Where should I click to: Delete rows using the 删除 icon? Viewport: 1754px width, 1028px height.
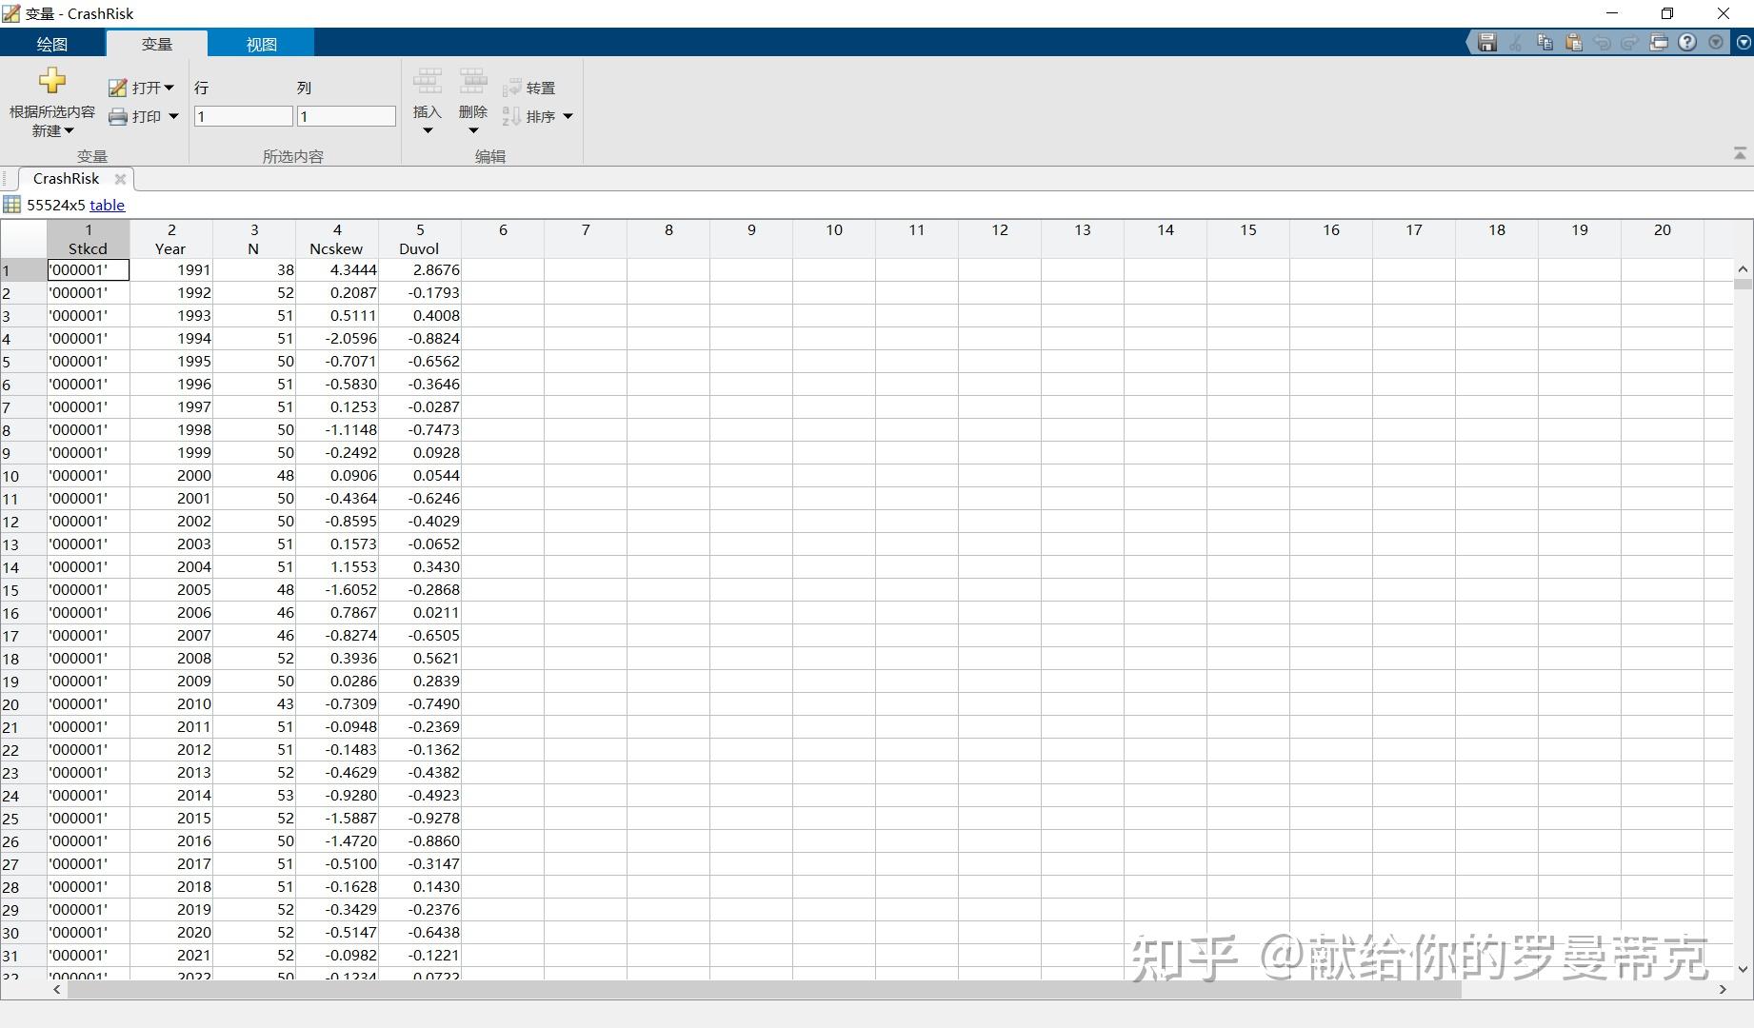tap(472, 84)
